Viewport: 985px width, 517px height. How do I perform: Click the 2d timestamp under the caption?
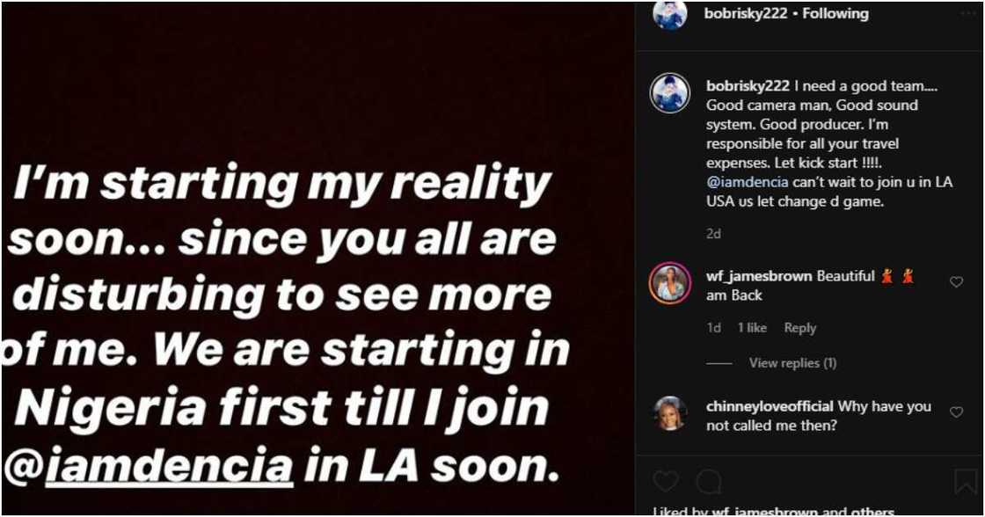[x=713, y=234]
